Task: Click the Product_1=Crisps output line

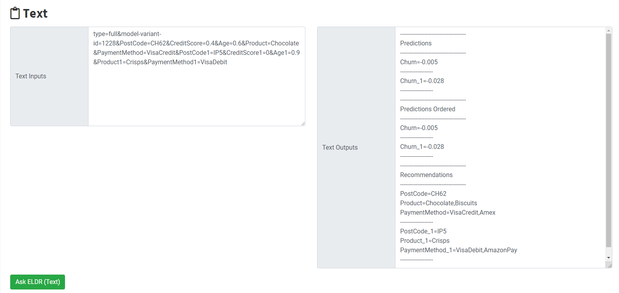Action: pos(424,241)
